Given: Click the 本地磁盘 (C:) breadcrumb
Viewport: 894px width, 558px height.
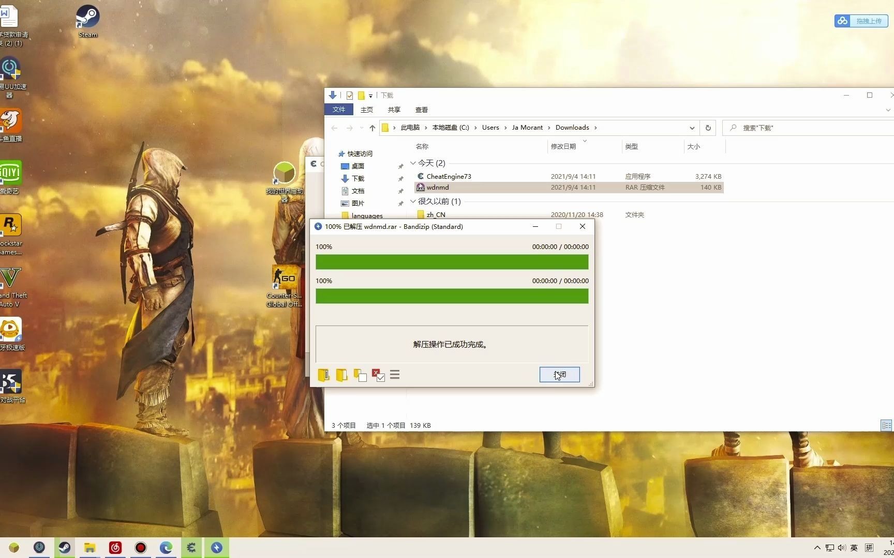Looking at the screenshot, I should [451, 128].
